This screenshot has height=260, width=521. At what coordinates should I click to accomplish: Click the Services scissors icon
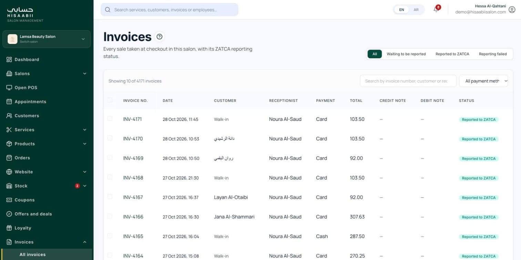coord(9,130)
